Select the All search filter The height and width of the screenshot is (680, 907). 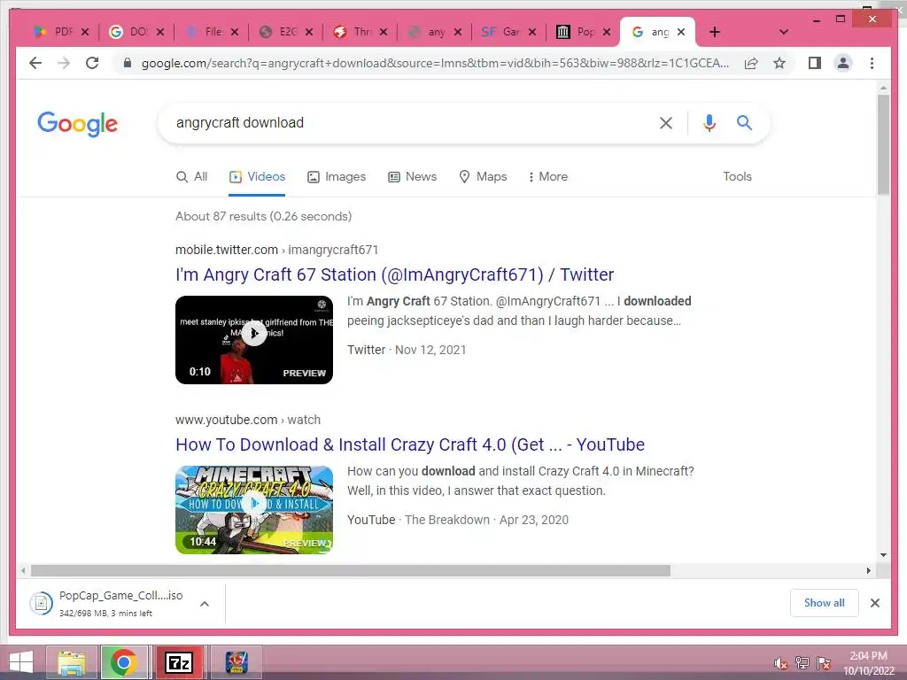(x=191, y=176)
